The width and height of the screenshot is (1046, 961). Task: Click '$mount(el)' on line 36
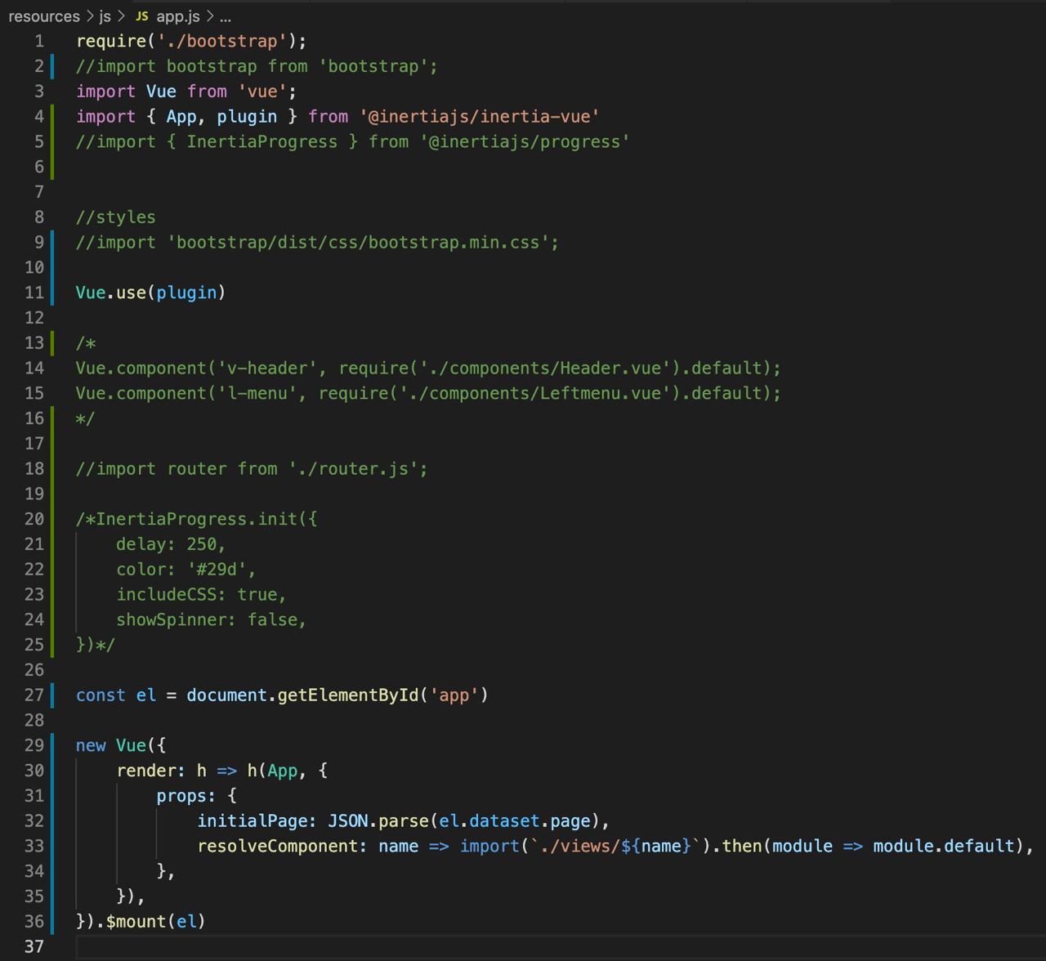pos(155,922)
